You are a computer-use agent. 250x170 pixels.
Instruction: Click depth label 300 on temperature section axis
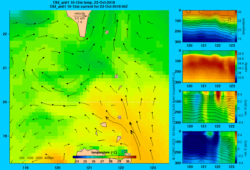178,42
